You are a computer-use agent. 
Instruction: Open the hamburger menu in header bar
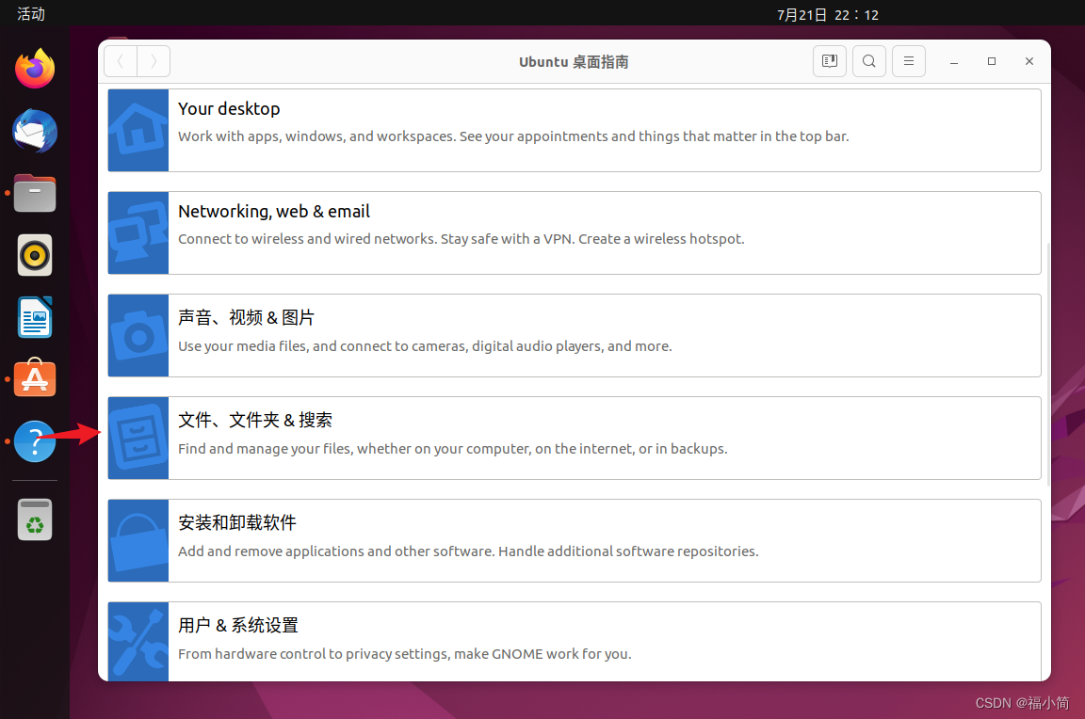coord(909,61)
